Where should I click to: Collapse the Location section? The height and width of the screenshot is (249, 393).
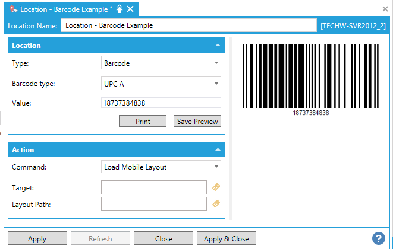point(218,46)
